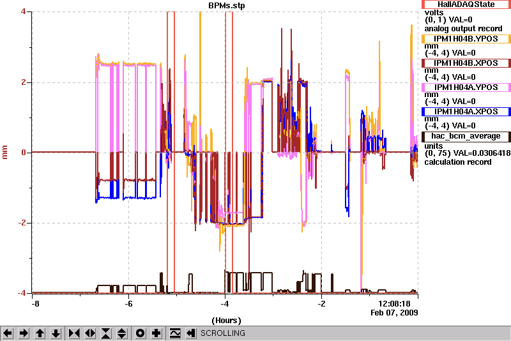Screen dimensions: 511x341
Task: Select the IPM1H04A.XPOS blue legend entry
Action: [466, 112]
